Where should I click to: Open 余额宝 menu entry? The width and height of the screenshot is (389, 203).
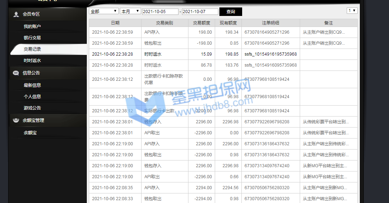point(30,133)
